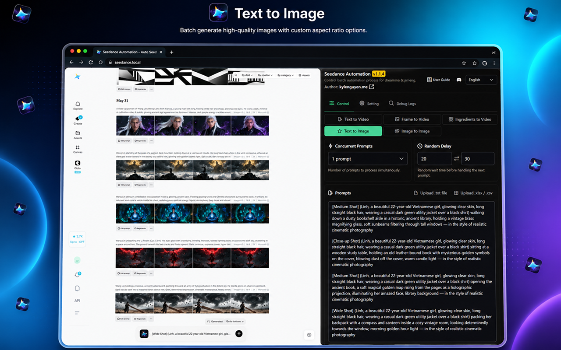
Task: Open the User Guide link
Action: [438, 80]
